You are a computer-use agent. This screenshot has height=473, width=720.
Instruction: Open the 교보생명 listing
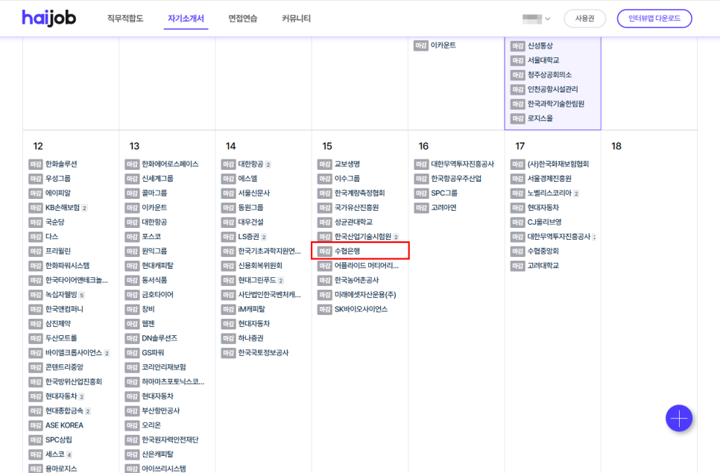pos(347,164)
